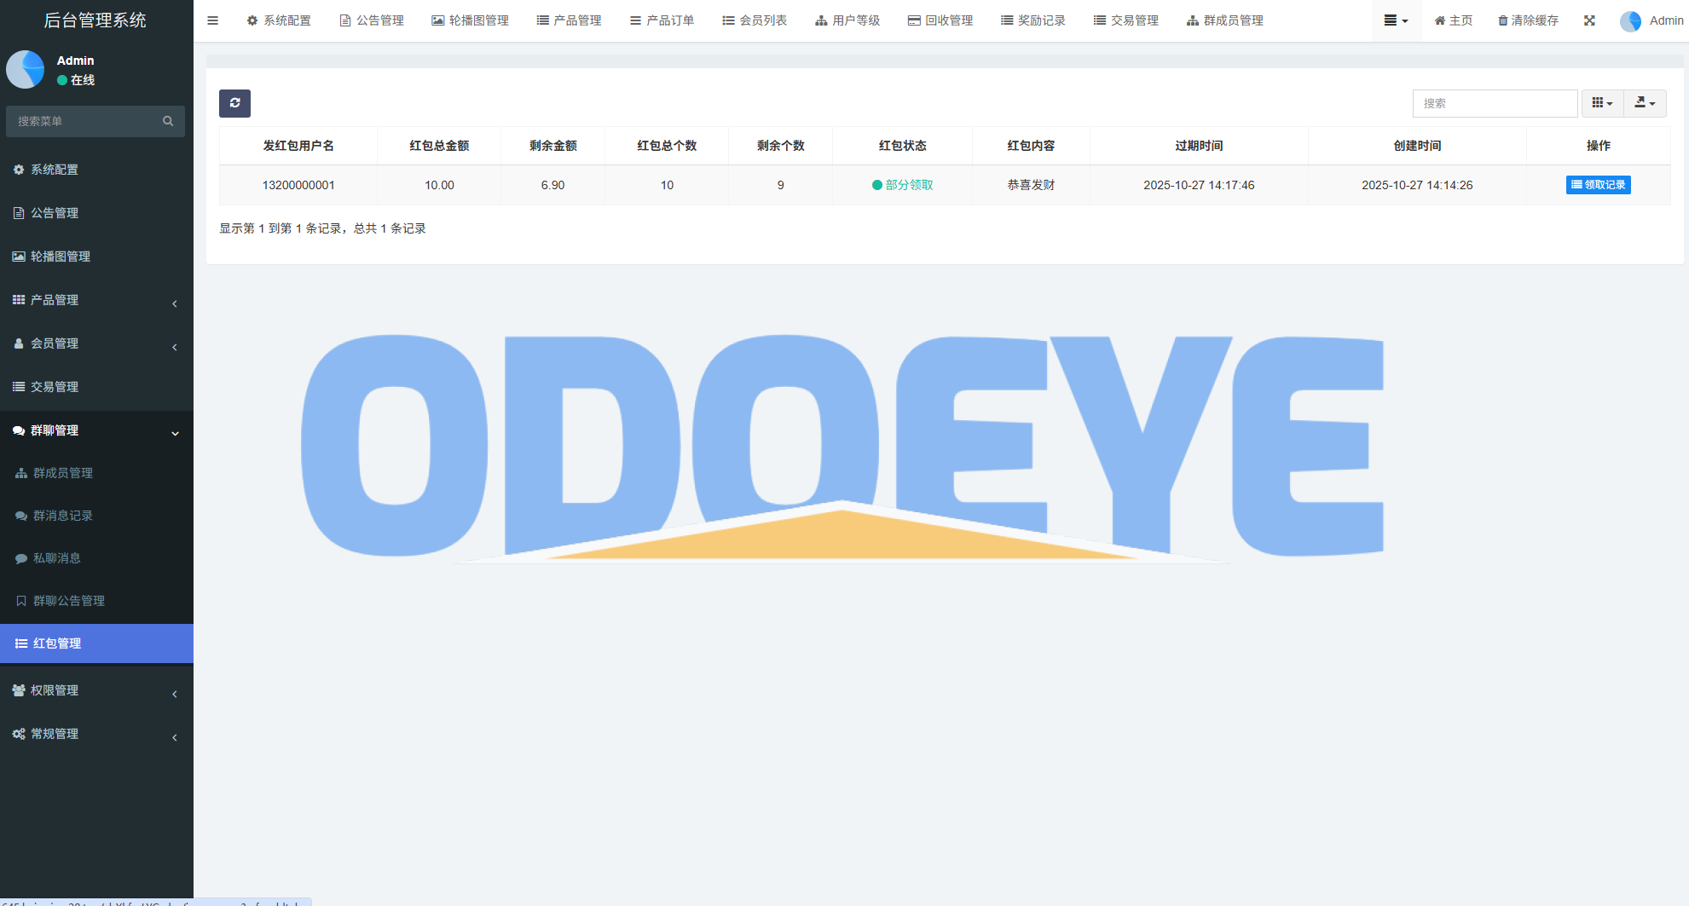
Task: Toggle the sidebar hamburger menu icon
Action: coord(213,20)
